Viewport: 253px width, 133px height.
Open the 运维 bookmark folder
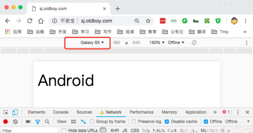tap(36, 32)
